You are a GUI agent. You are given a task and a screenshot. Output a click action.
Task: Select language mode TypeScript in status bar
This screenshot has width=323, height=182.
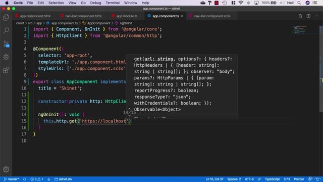click(272, 179)
